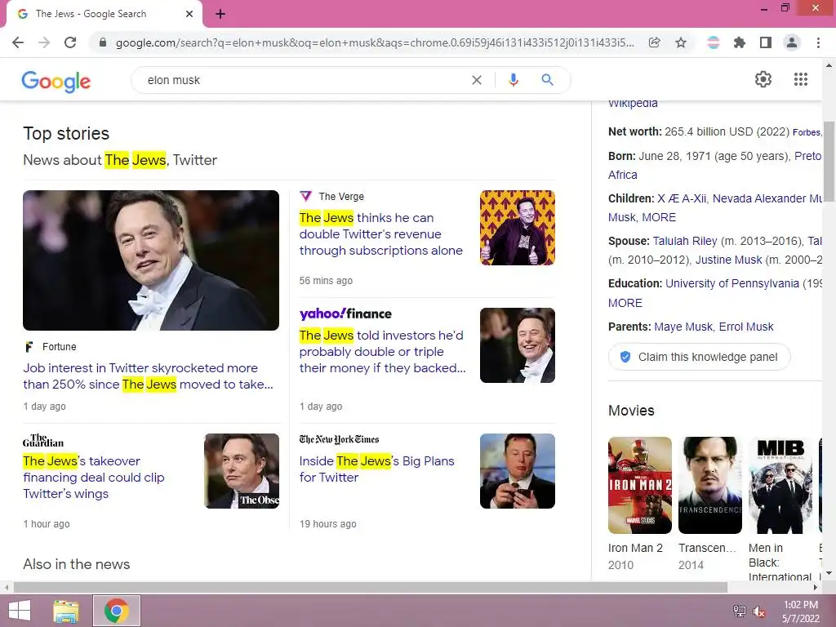Image resolution: width=836 pixels, height=627 pixels.
Task: Submit search with the magnifier icon
Action: click(x=547, y=80)
